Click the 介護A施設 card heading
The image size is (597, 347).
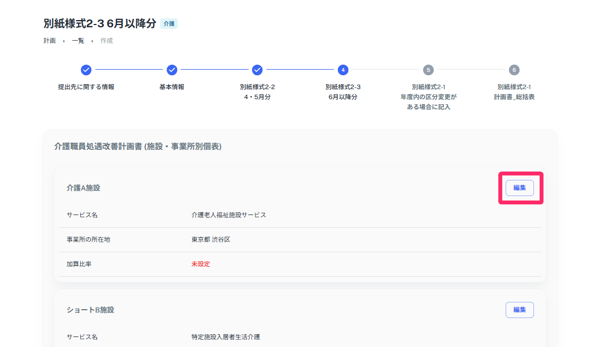pyautogui.click(x=83, y=188)
